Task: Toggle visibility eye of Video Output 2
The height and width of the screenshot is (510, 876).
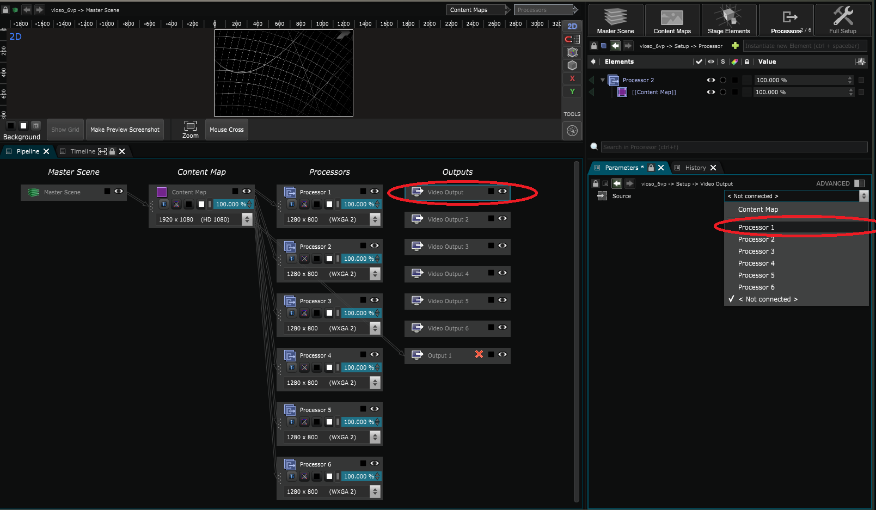Action: click(x=503, y=218)
